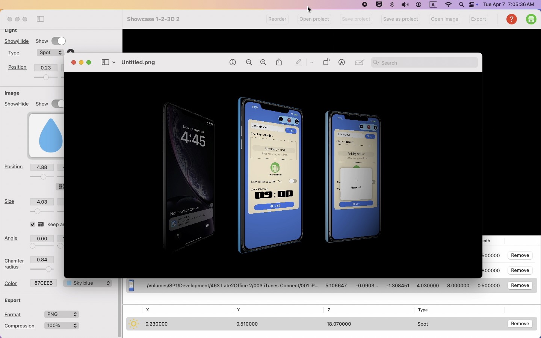Select the Highlight pen tool
The width and height of the screenshot is (541, 338).
299,63
